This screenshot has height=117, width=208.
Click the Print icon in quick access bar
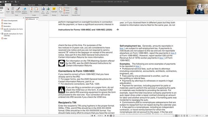pyautogui.click(x=6, y=2)
